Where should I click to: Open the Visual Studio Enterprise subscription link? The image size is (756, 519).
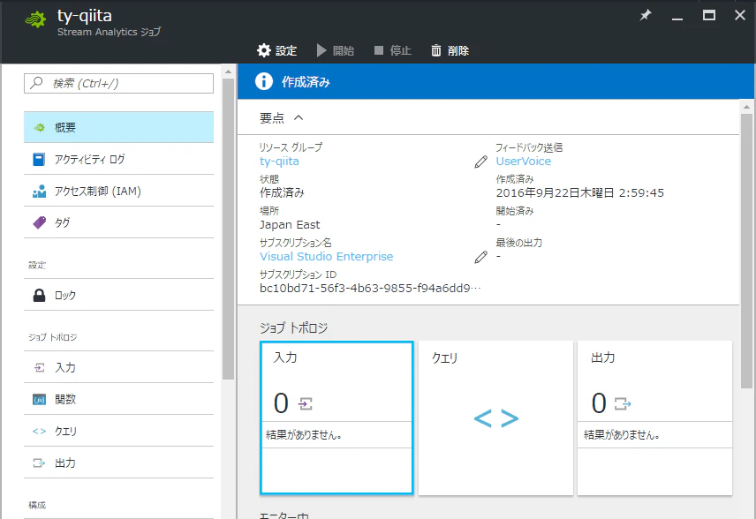point(327,256)
